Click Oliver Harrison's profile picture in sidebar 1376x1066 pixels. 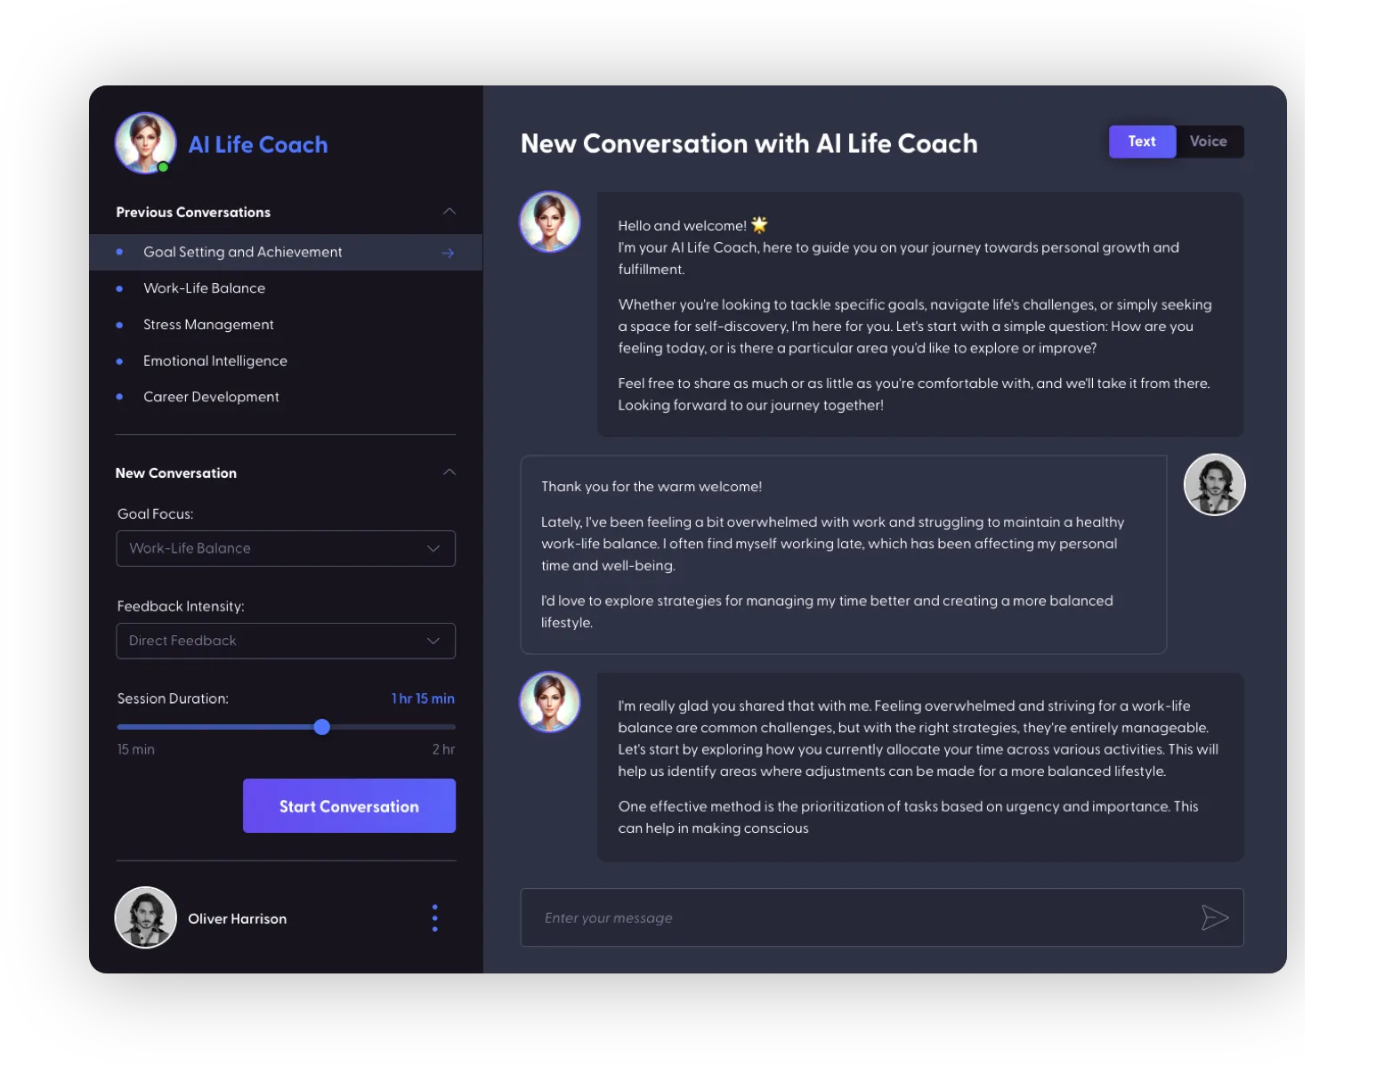145,917
